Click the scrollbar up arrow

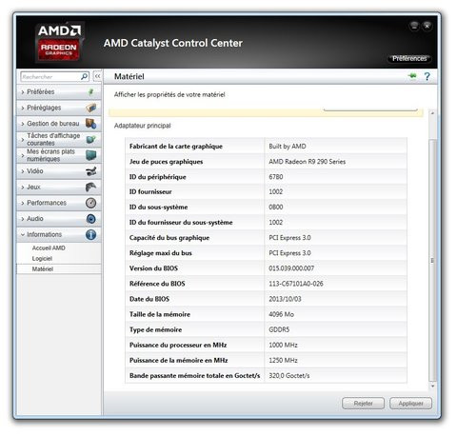(x=432, y=113)
